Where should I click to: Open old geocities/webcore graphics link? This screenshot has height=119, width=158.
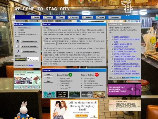click(x=127, y=66)
